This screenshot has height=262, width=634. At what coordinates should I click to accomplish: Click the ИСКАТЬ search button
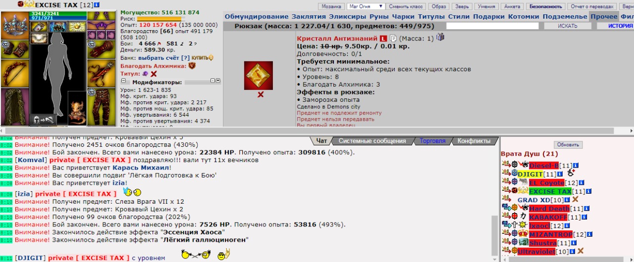(x=567, y=26)
